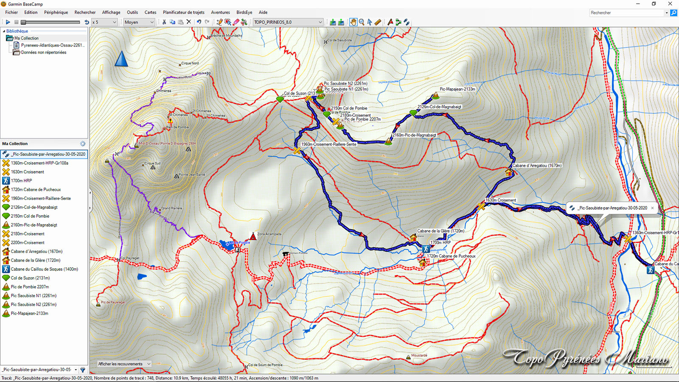Close the track name tooltip on map
Image resolution: width=679 pixels, height=382 pixels.
[653, 208]
